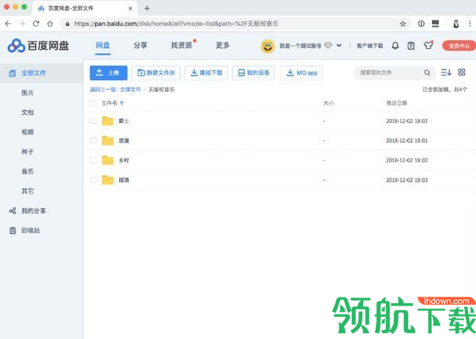476x339 pixels.
Task: Toggle 文件名 column sort arrow
Action: [122, 103]
